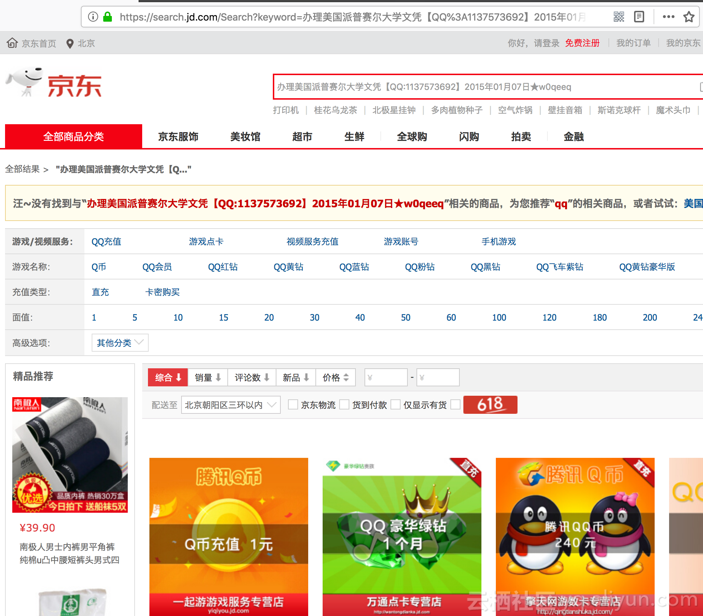This screenshot has height=616, width=703.
Task: Sort results by 价格
Action: (336, 378)
